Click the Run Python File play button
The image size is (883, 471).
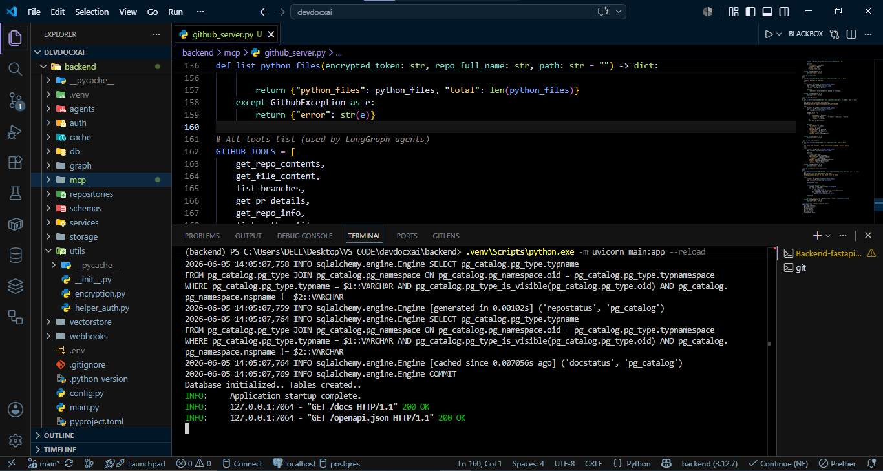(x=769, y=34)
